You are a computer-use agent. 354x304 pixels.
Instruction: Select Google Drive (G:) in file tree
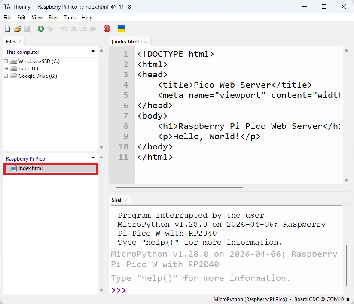[x=38, y=76]
